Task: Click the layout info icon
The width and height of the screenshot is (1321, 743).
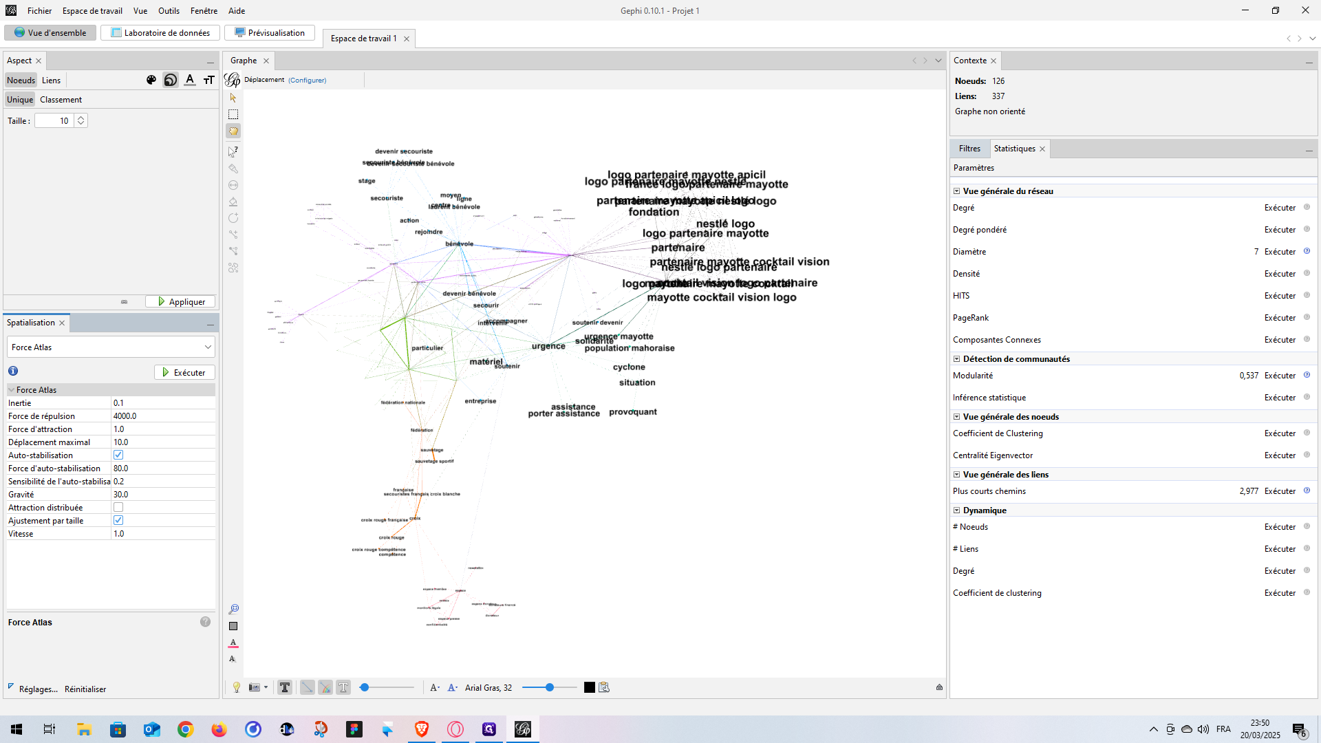Action: [13, 371]
